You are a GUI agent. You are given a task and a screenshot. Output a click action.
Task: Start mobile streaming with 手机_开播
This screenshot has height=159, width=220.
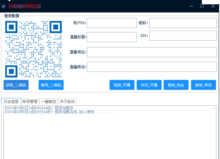point(149,85)
